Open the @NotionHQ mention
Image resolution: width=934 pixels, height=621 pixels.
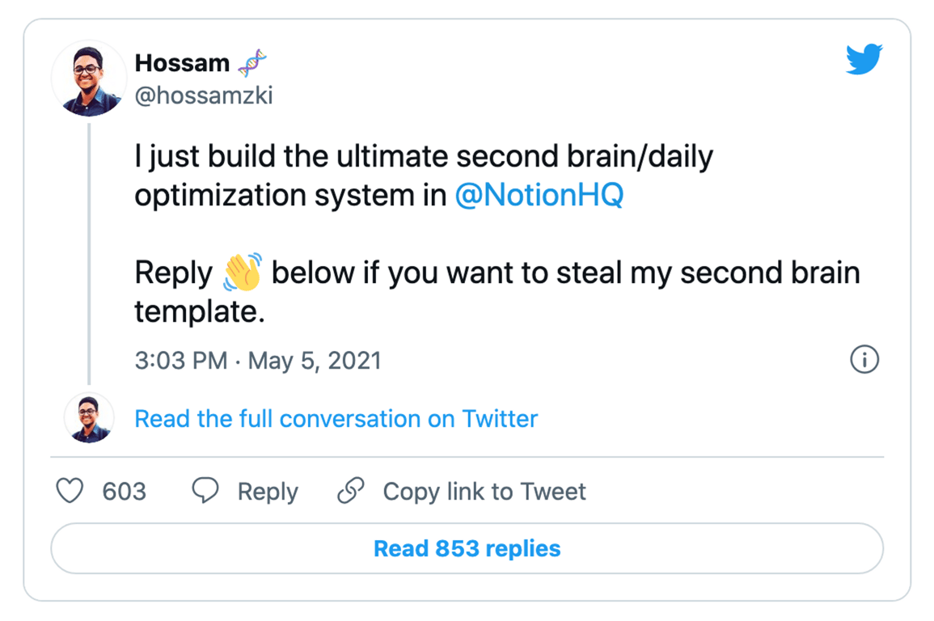pyautogui.click(x=539, y=196)
